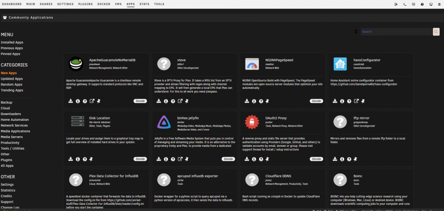Open support icon for NGINXPageSpeed
444x211 pixels.
click(x=261, y=101)
